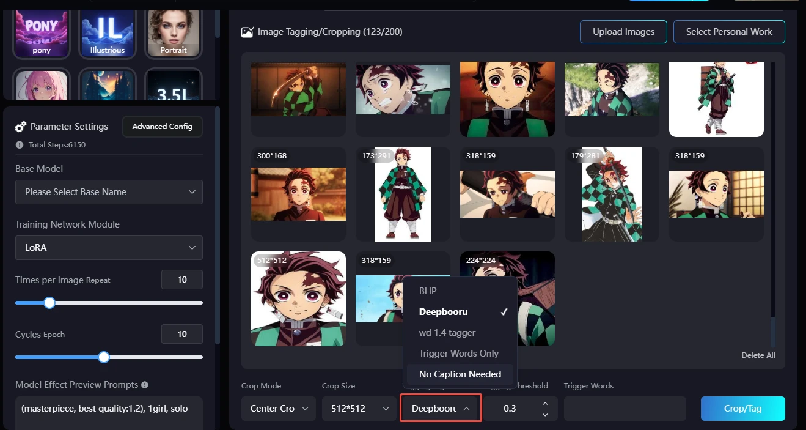Open the Base Model dropdown
Viewport: 806px width, 430px height.
[x=109, y=192]
